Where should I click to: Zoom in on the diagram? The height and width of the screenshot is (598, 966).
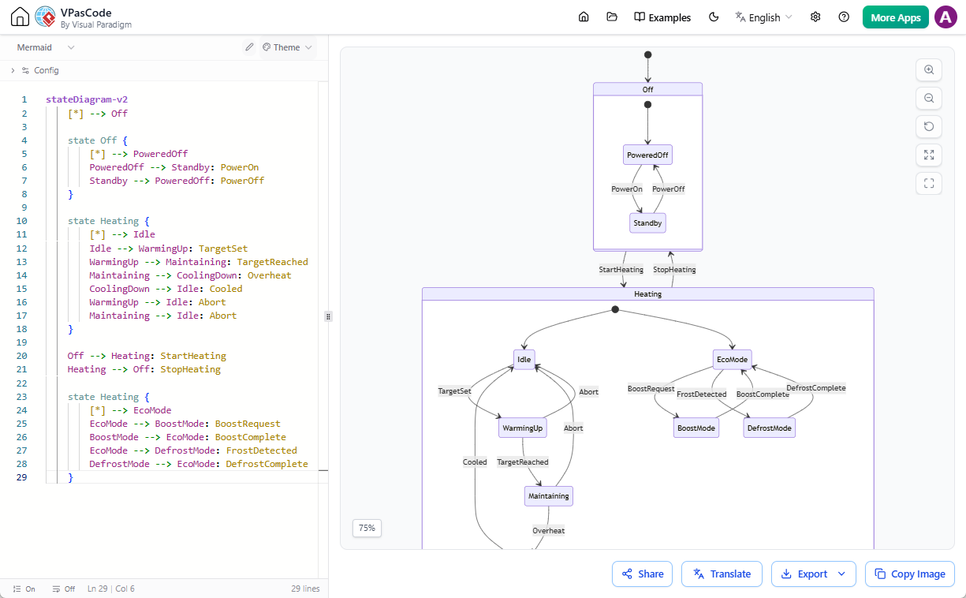[x=929, y=69]
